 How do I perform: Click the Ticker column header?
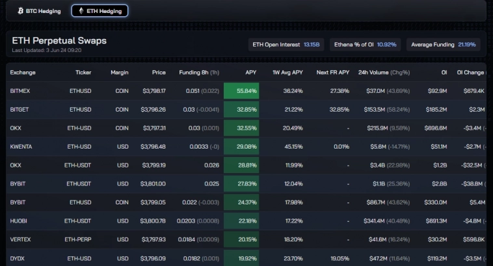pyautogui.click(x=83, y=73)
